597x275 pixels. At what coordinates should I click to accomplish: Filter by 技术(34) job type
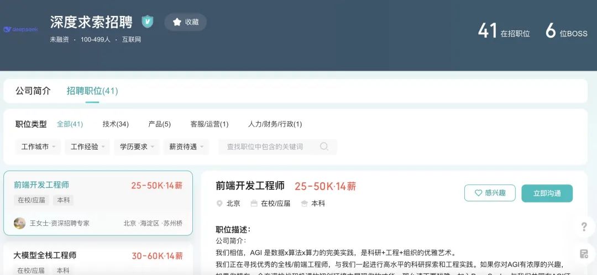coord(116,124)
